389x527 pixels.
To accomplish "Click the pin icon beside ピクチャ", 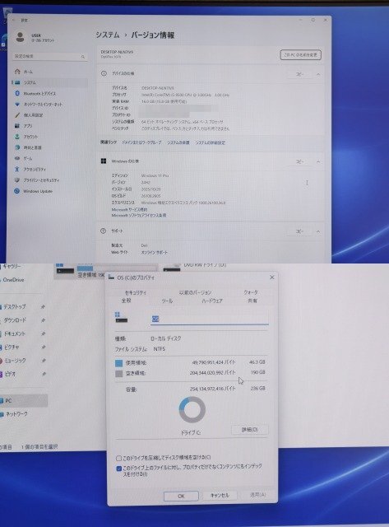I will point(43,347).
